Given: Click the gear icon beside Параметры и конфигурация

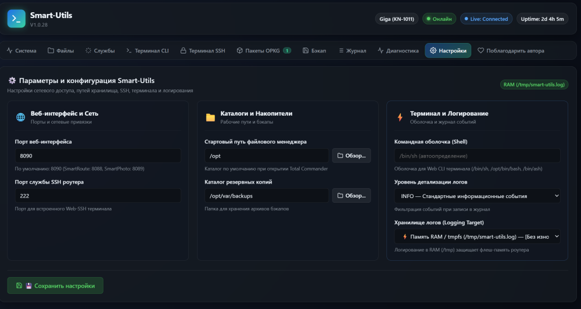Looking at the screenshot, I should point(12,80).
